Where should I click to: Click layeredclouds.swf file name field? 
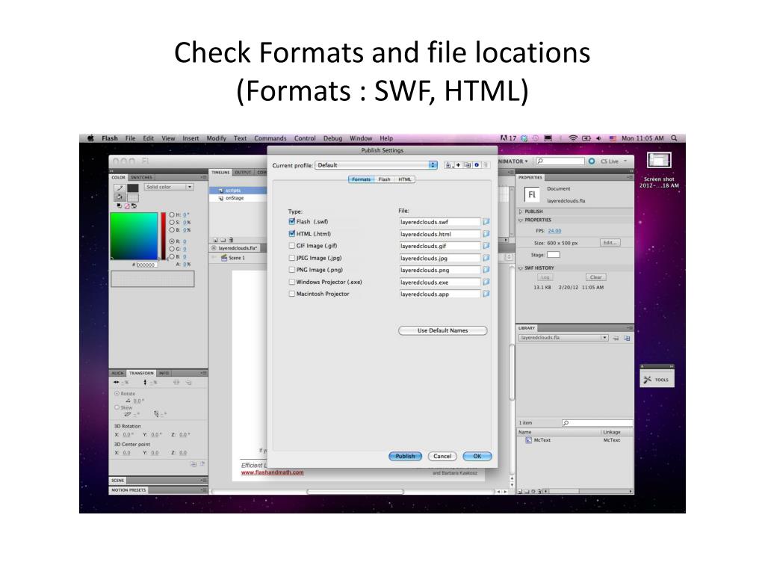coord(439,221)
